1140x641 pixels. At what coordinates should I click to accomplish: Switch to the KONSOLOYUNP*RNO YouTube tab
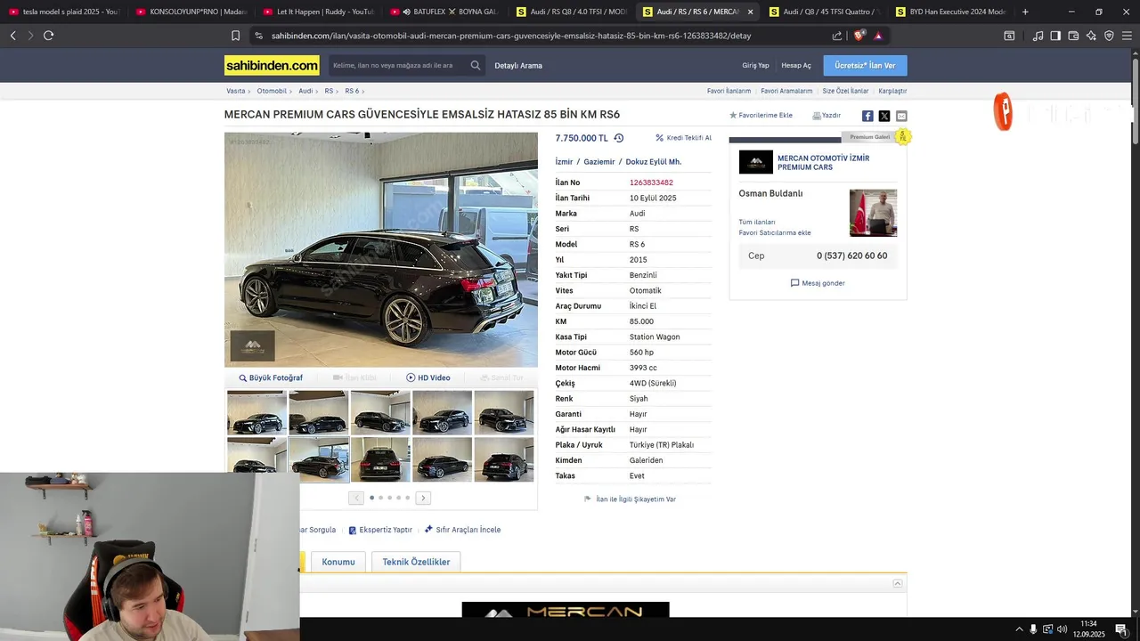click(x=191, y=12)
